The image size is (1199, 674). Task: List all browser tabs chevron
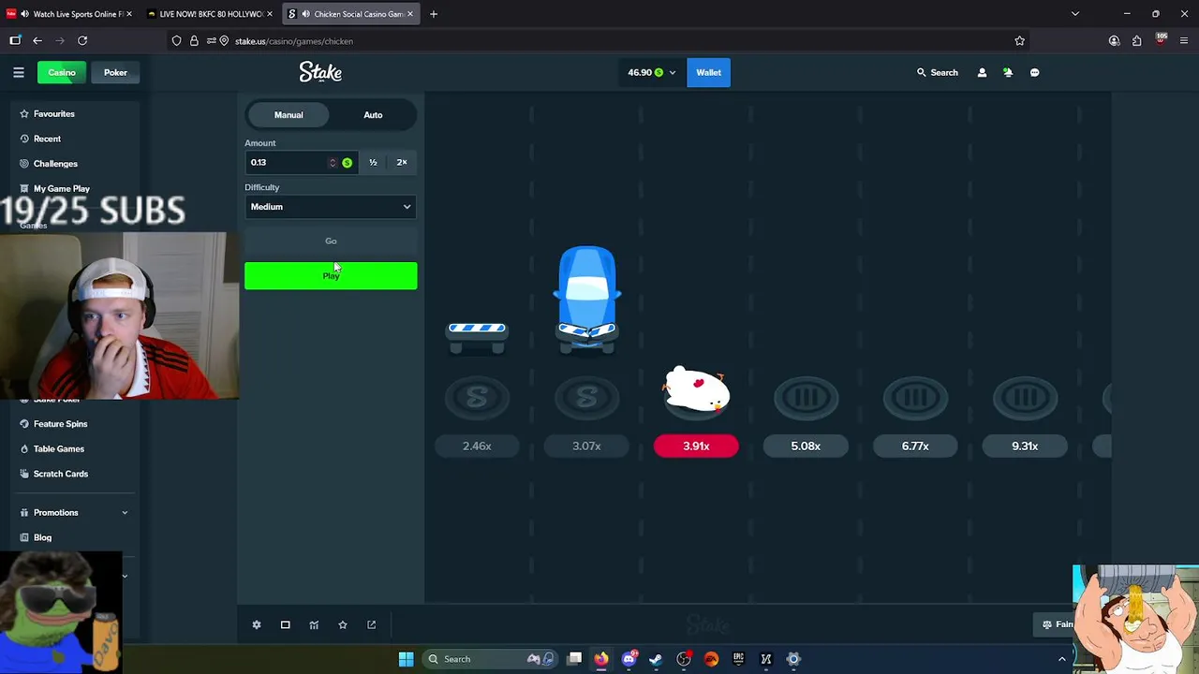pyautogui.click(x=1075, y=14)
